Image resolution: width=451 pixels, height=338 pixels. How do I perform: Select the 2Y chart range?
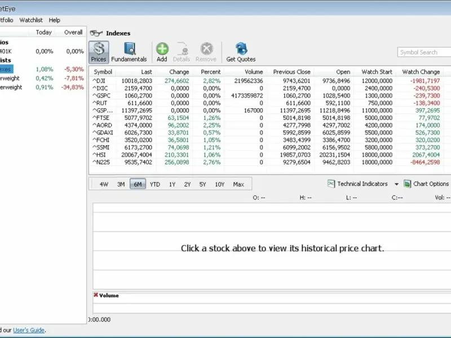coord(187,184)
